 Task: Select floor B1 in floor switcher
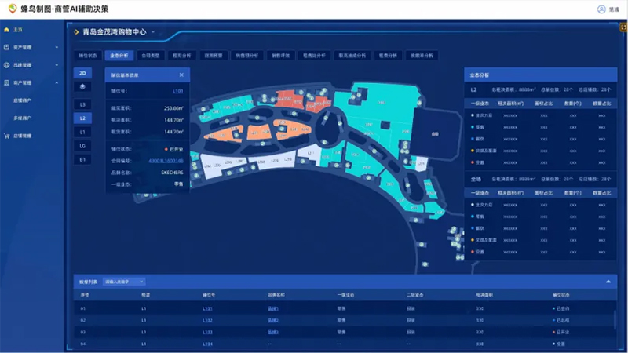(82, 159)
